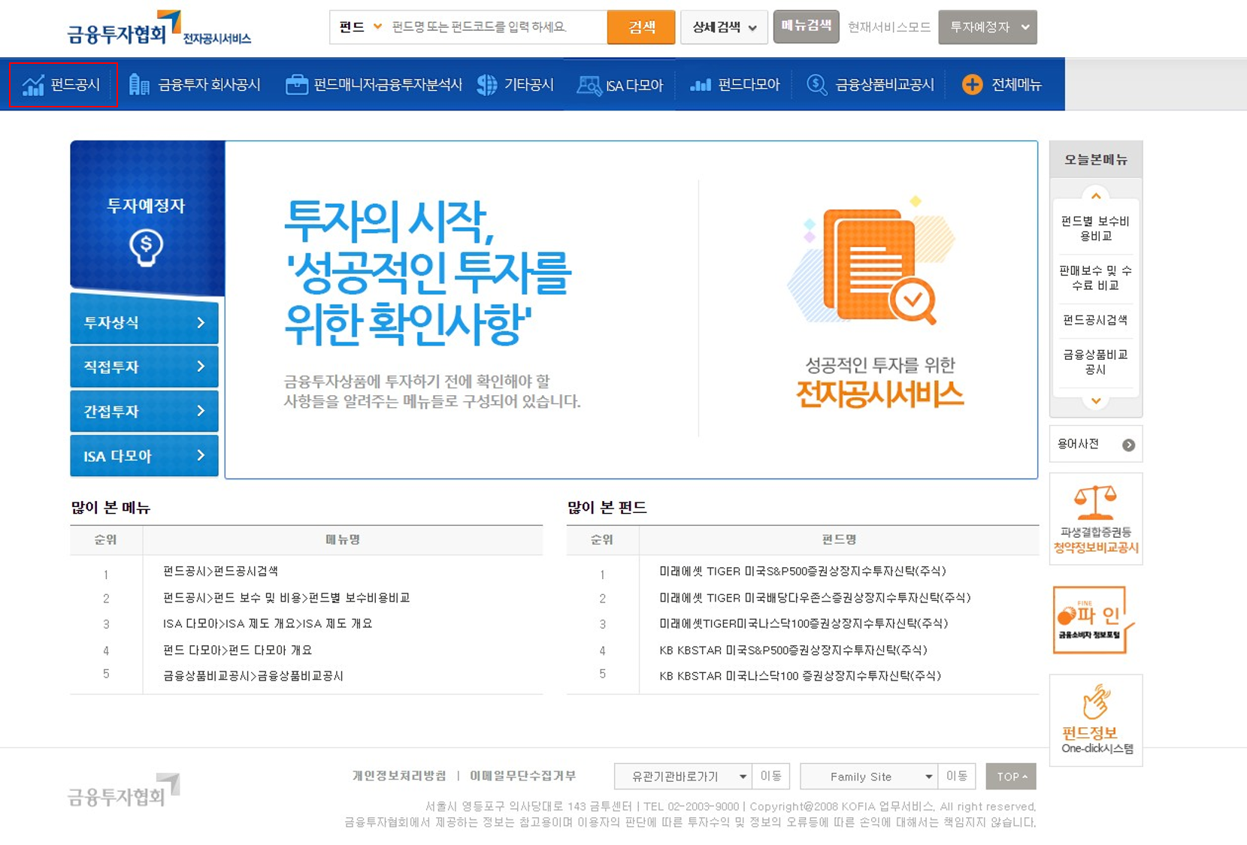Select the 펀드공시 menu icon
Image resolution: width=1247 pixels, height=845 pixels.
pos(33,85)
